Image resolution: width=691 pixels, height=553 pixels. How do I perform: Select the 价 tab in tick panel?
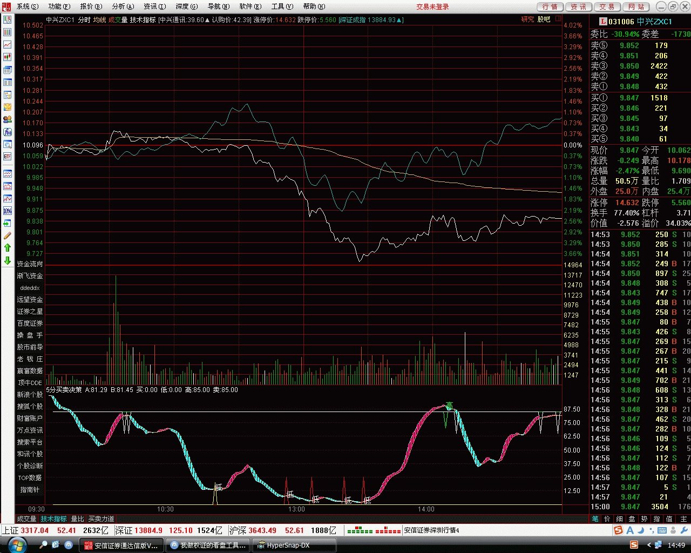click(x=607, y=518)
